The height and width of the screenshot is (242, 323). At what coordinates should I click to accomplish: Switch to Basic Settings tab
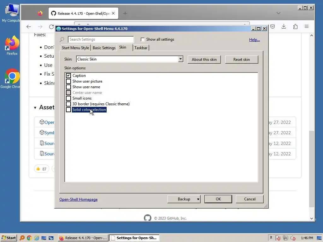coord(104,48)
